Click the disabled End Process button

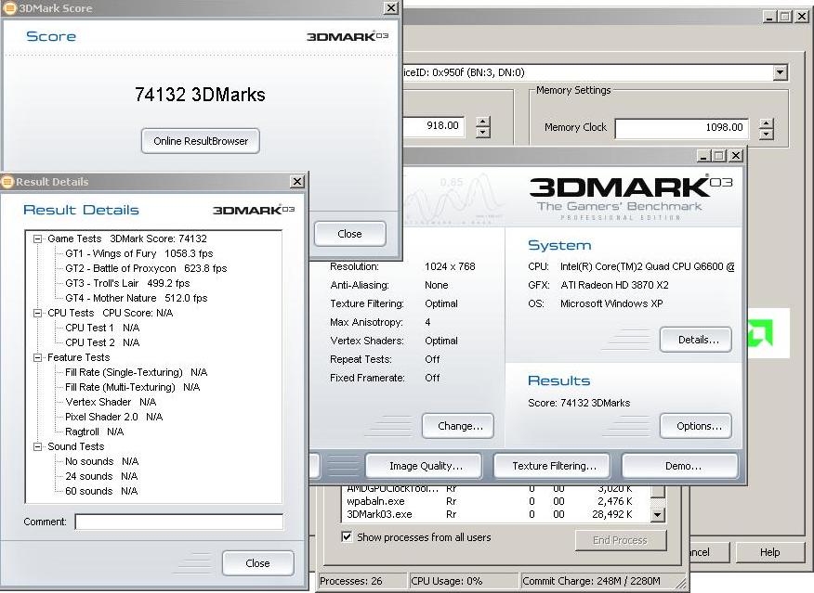(621, 540)
